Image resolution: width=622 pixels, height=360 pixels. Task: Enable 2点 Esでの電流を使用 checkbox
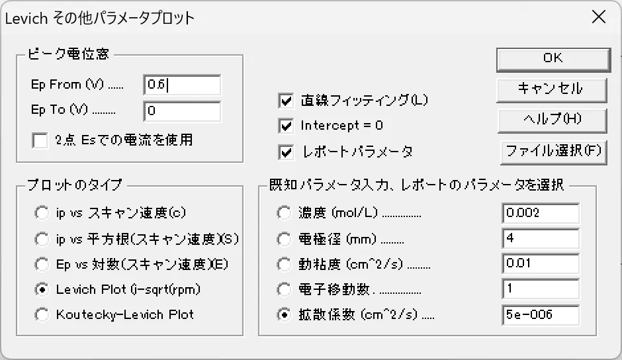pos(40,140)
